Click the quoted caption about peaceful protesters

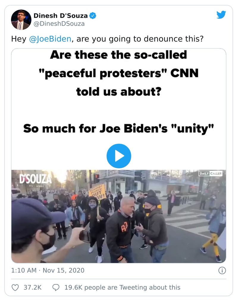point(119,73)
